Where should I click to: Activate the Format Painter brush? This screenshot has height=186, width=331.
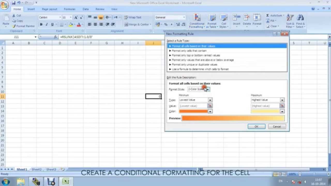point(14,26)
